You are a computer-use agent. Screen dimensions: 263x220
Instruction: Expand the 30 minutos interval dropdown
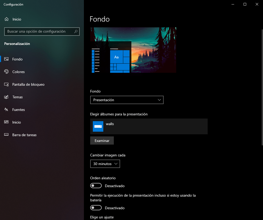coord(105,164)
